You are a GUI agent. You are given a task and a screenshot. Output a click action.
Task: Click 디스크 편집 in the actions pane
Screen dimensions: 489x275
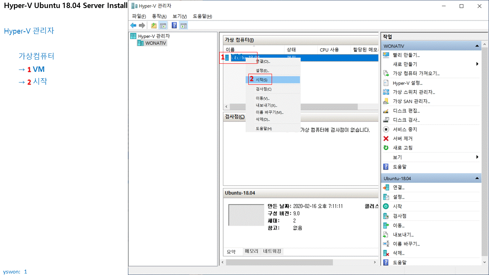tap(406, 111)
